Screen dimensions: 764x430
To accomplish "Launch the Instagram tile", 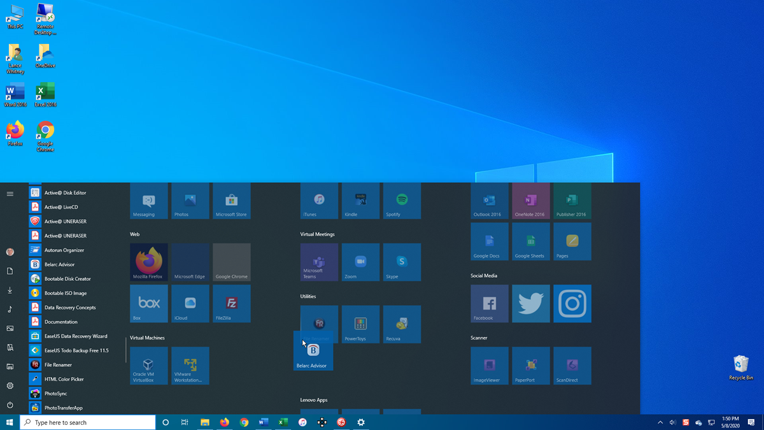I will pos(572,303).
